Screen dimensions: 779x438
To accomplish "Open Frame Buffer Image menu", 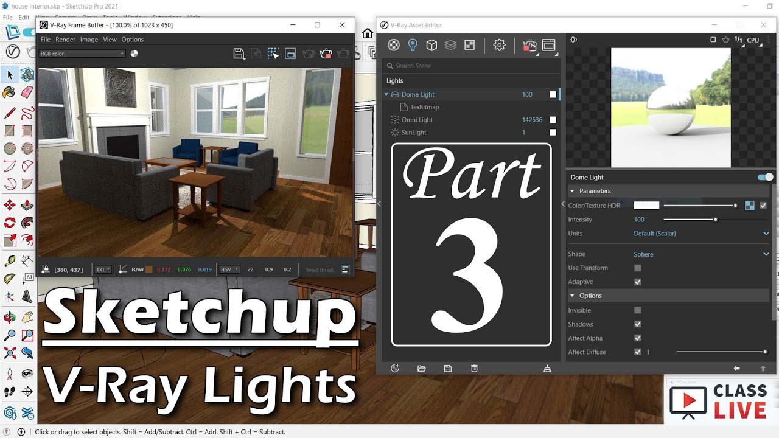I will (89, 40).
